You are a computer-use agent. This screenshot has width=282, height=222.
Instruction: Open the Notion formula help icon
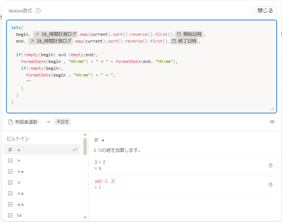38,11
